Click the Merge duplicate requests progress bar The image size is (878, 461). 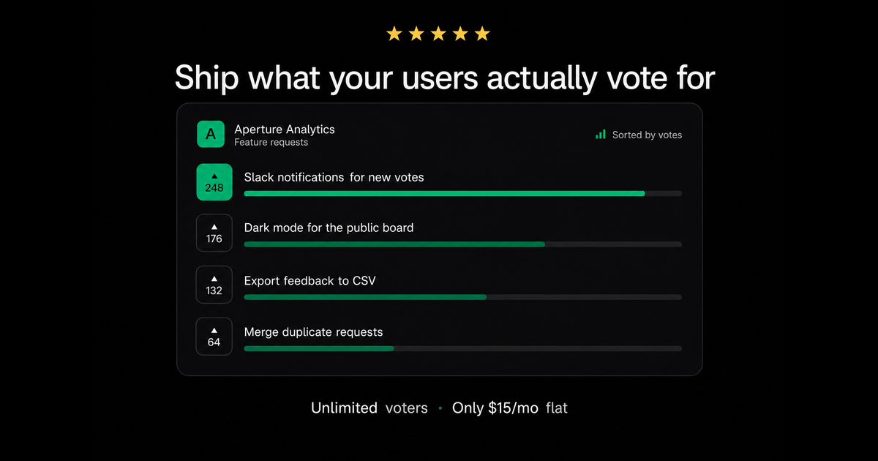pyautogui.click(x=462, y=348)
